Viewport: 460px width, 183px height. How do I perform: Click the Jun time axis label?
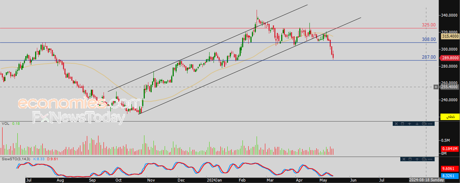click(x=353, y=180)
